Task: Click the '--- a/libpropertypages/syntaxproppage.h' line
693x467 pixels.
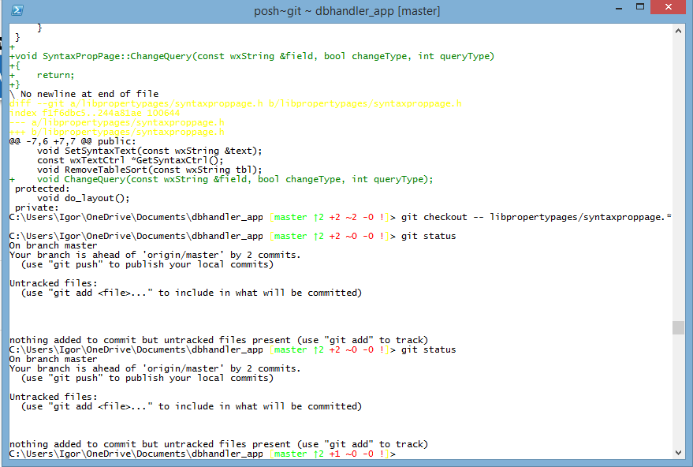Action: 117,122
